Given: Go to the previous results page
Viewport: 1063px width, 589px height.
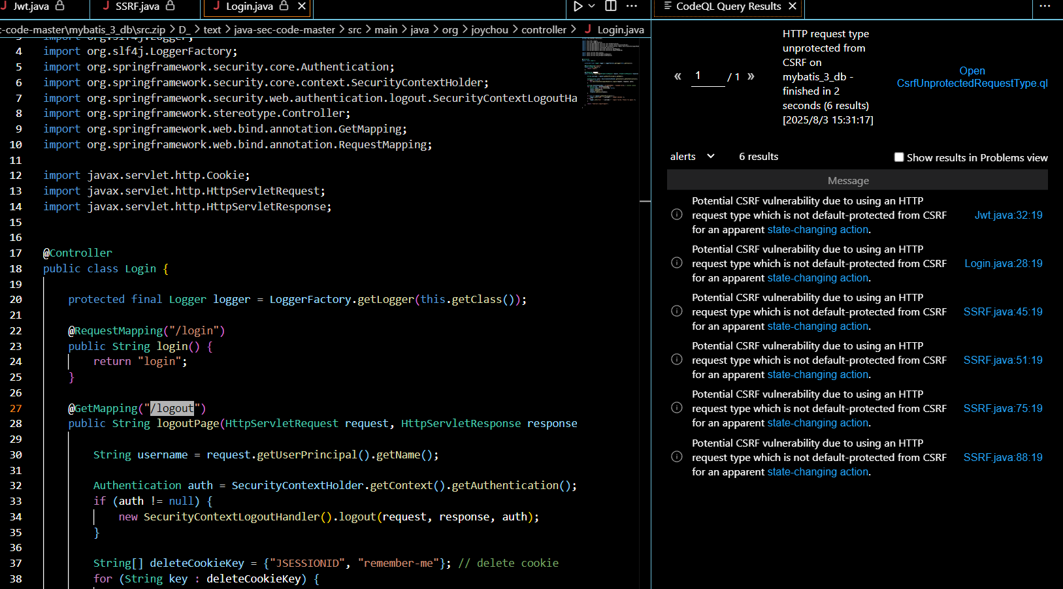Looking at the screenshot, I should point(678,76).
